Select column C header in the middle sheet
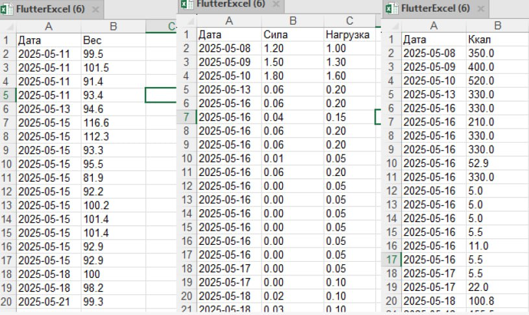 coord(349,21)
